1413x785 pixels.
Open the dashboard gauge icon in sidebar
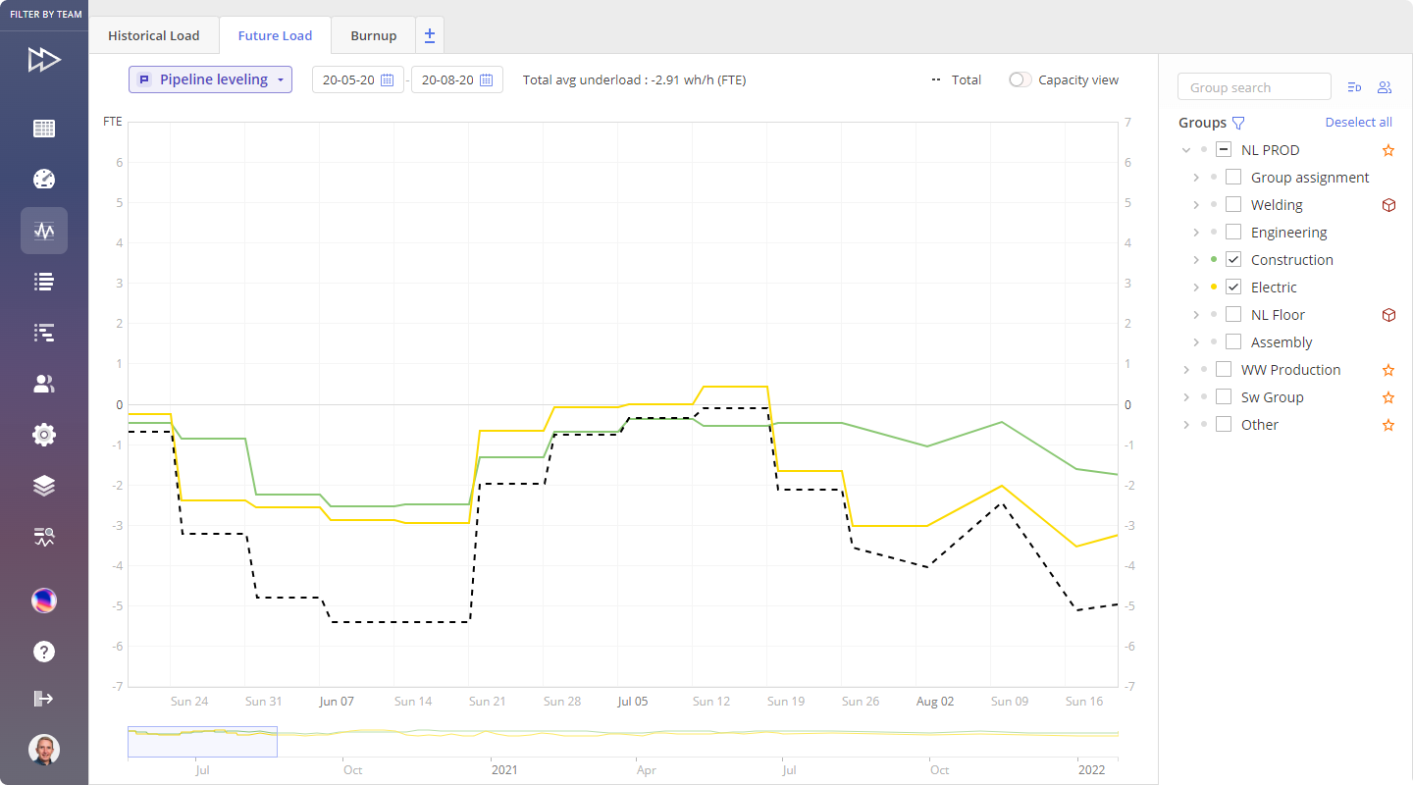pos(44,180)
